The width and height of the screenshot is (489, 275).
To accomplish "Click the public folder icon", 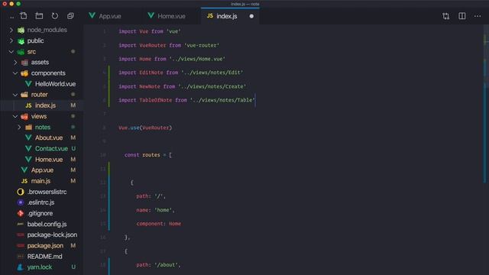I will tap(21, 41).
